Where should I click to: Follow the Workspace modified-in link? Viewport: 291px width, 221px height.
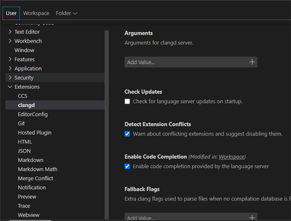pyautogui.click(x=231, y=157)
